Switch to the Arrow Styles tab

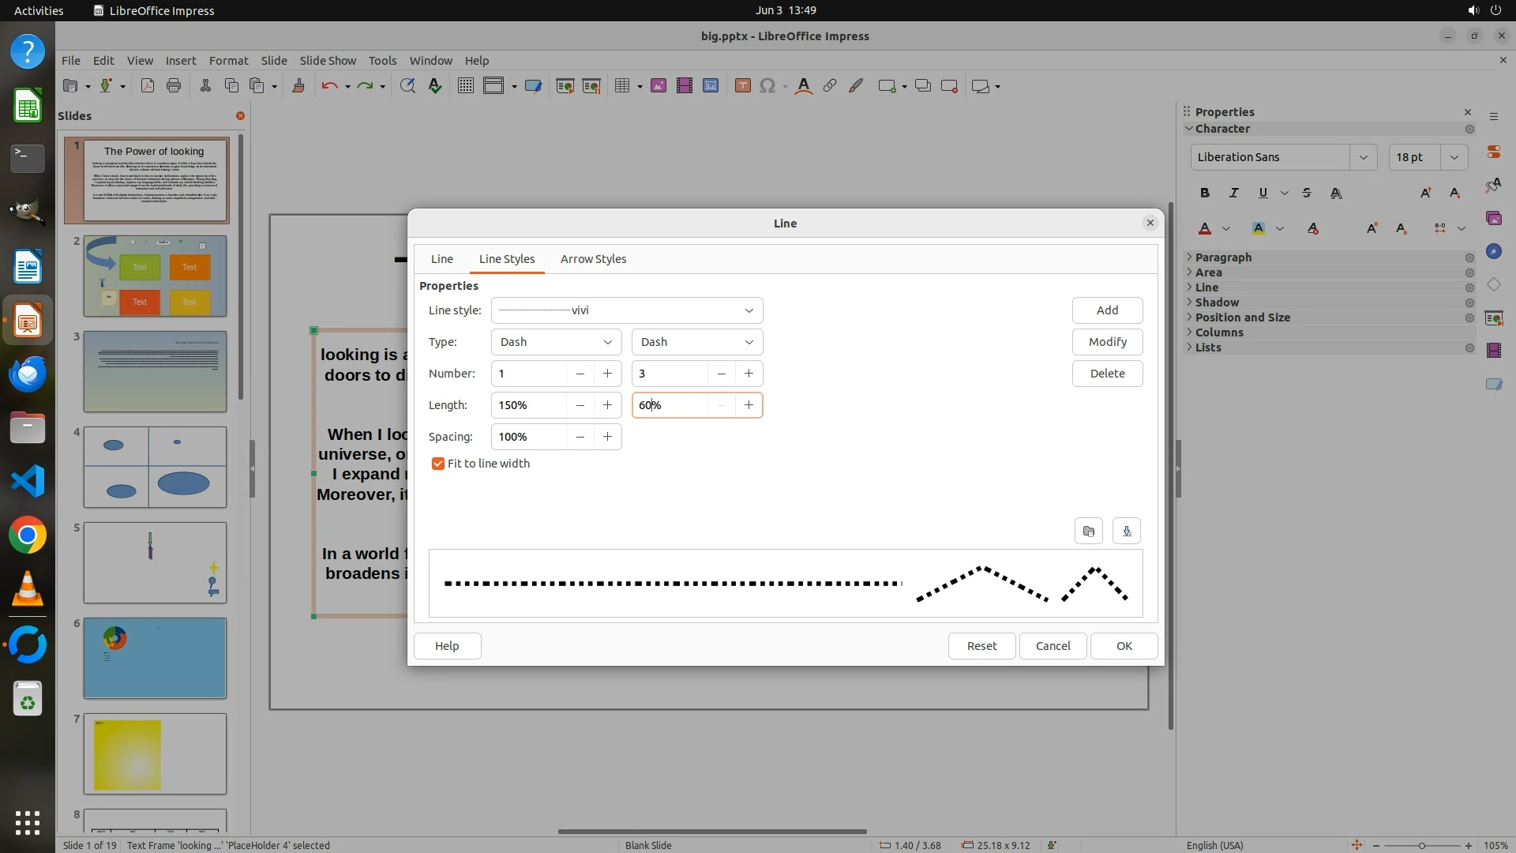coord(593,259)
